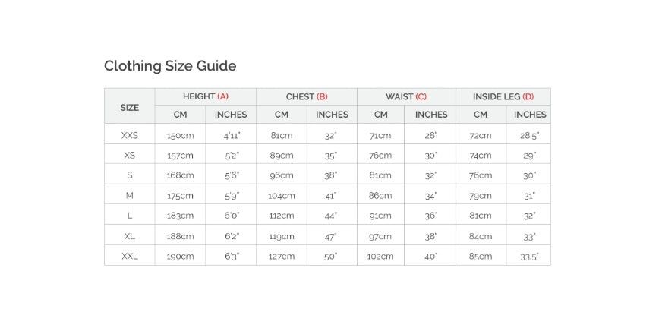This screenshot has width=662, height=334.
Task: Select the XS size row label
Action: (x=130, y=156)
